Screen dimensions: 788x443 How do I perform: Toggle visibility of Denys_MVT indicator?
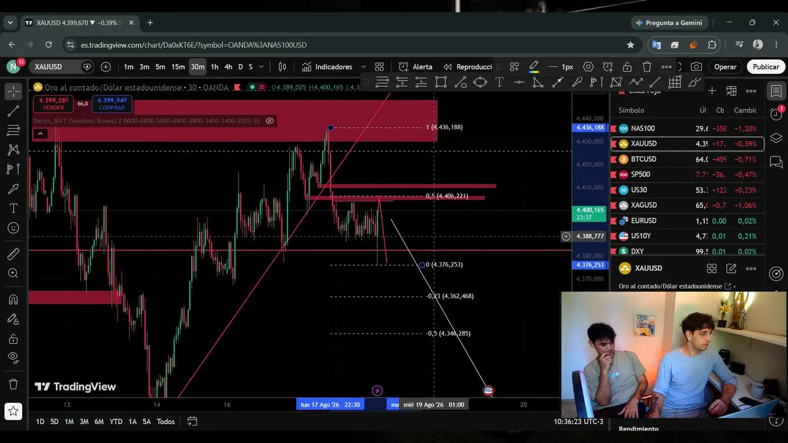(270, 121)
